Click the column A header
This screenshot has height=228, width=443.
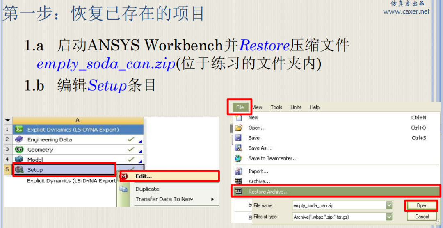tap(78, 121)
